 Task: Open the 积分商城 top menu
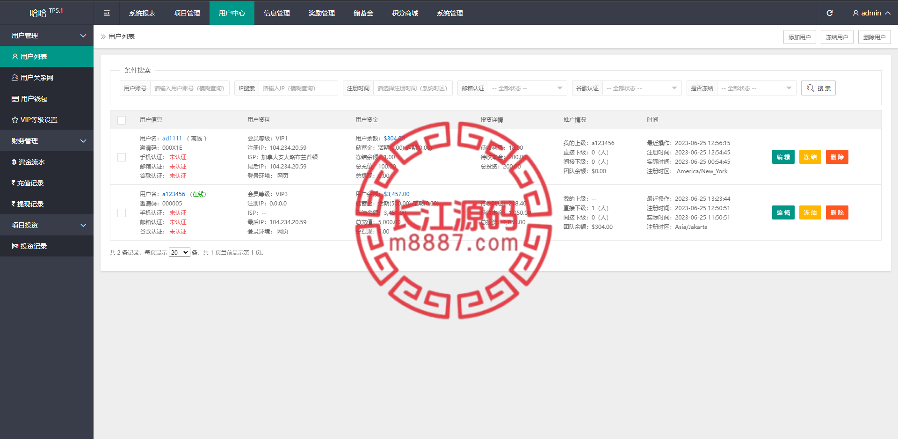pyautogui.click(x=405, y=13)
